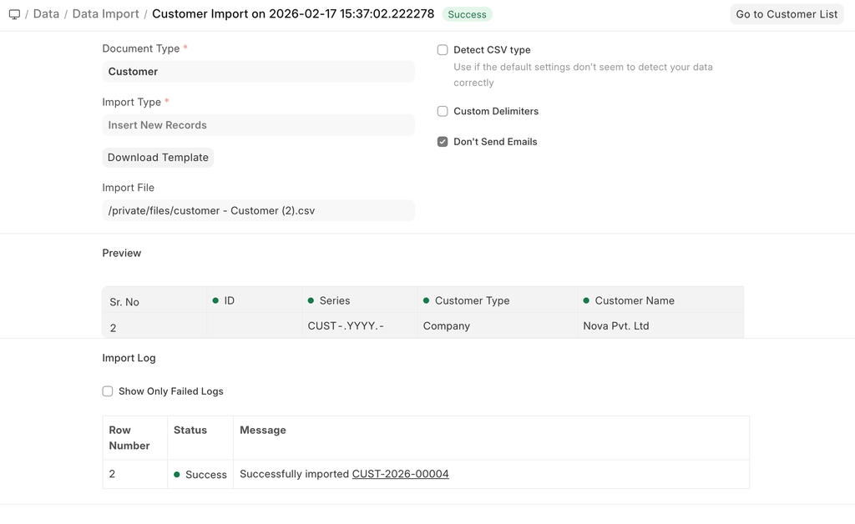Viewport: 855px width, 524px height.
Task: Enable the Detect CSV type checkbox
Action: click(x=443, y=50)
